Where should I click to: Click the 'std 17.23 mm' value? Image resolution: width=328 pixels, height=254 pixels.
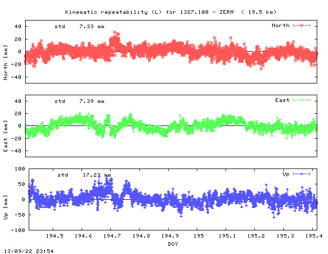coord(84,175)
